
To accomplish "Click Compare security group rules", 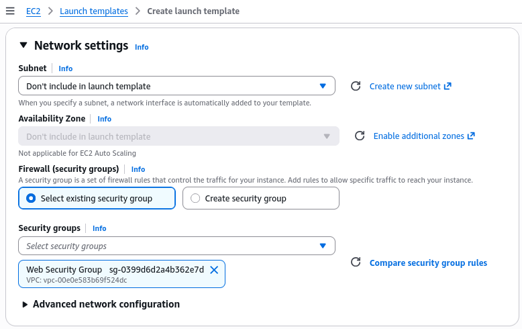I will point(428,263).
